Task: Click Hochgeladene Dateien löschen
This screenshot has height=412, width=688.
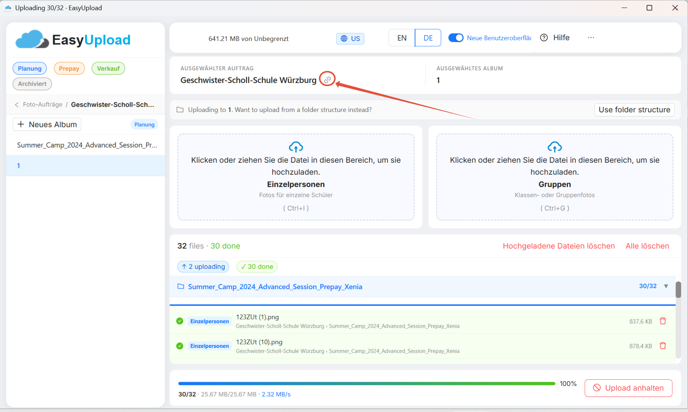Action: tap(559, 246)
